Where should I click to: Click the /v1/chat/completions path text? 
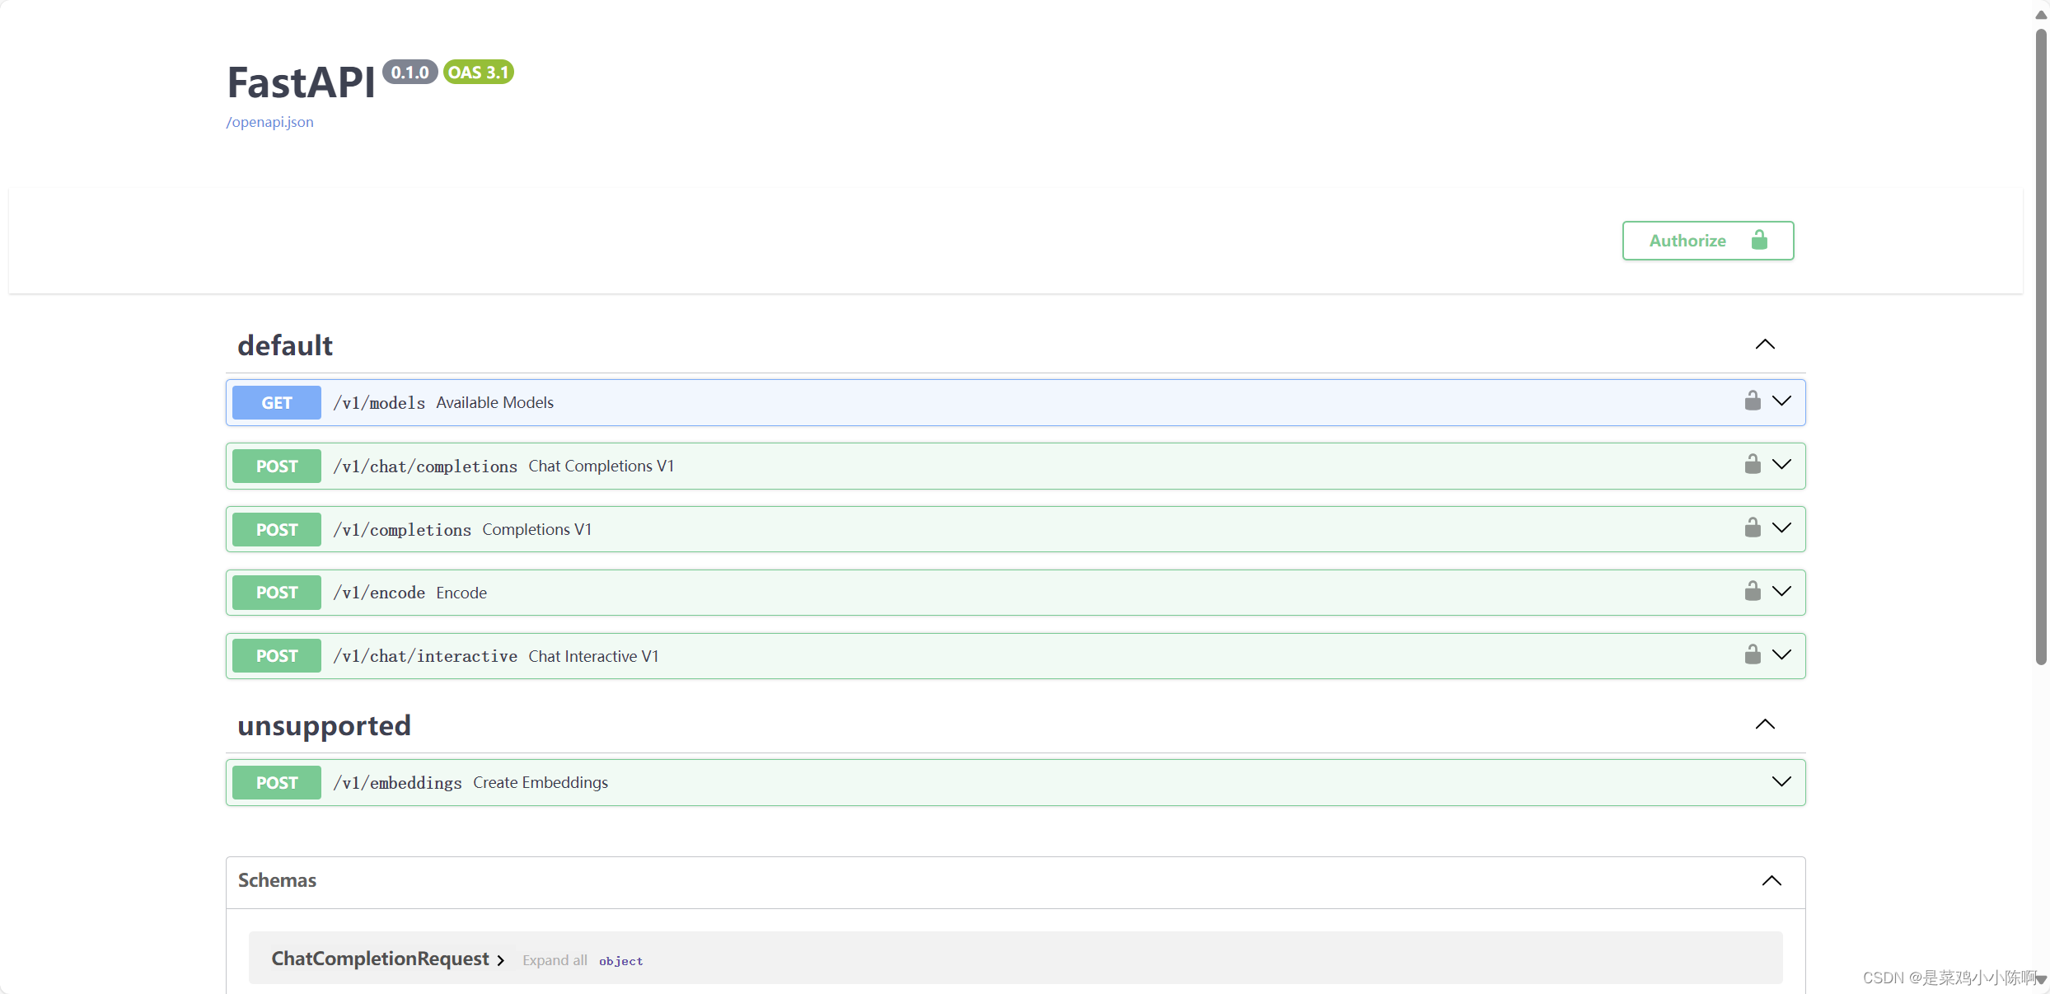[x=425, y=467]
